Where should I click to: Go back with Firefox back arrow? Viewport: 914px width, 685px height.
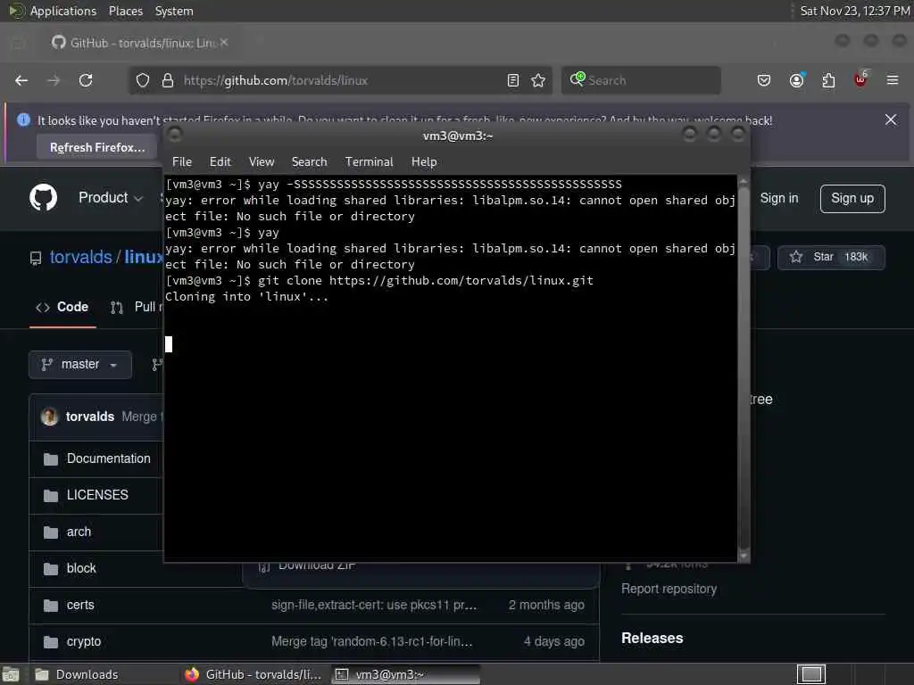pos(21,80)
